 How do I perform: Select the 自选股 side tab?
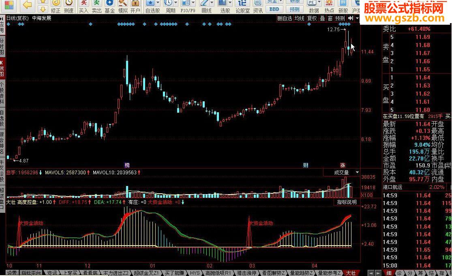tap(2, 118)
